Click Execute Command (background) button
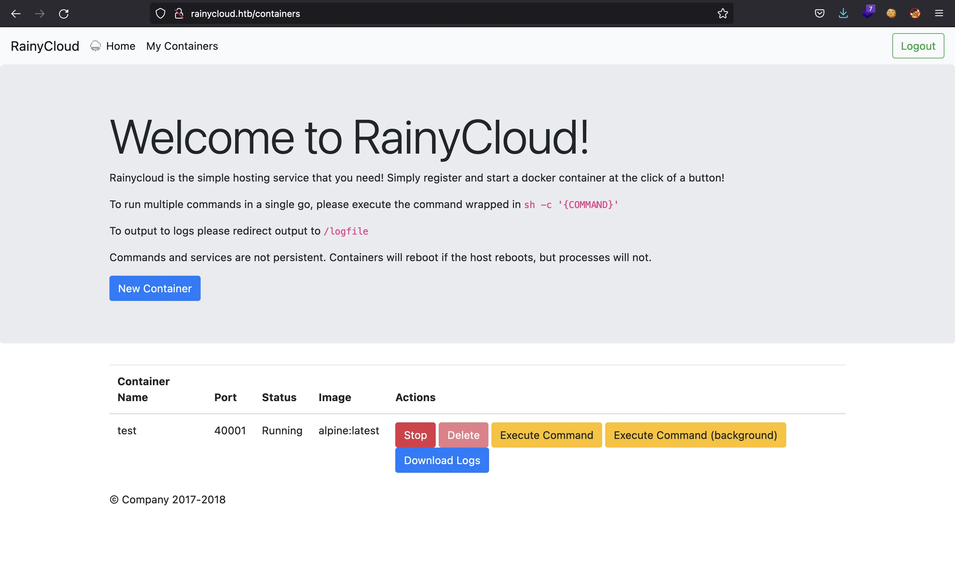955x568 pixels. click(695, 435)
